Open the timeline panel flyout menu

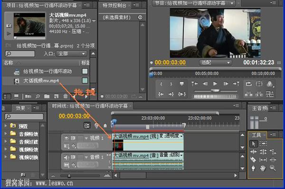pyautogui.click(x=236, y=106)
